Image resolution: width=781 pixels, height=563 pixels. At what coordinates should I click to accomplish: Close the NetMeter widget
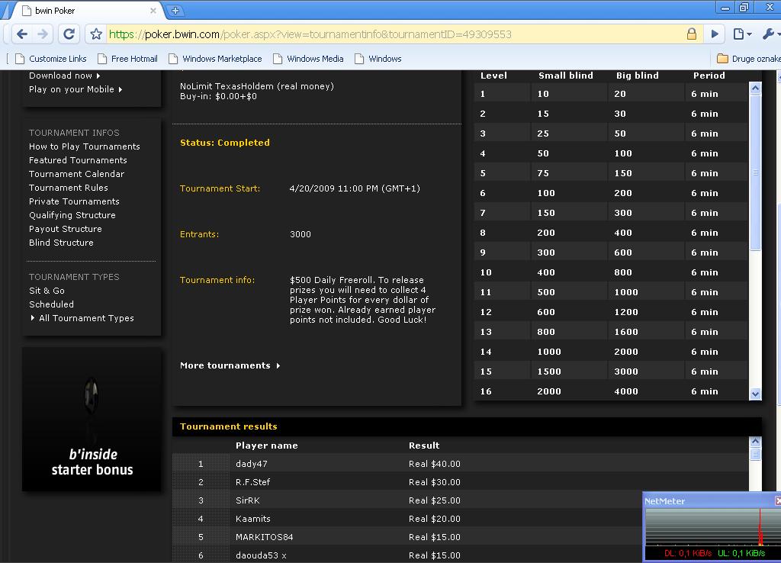click(777, 500)
